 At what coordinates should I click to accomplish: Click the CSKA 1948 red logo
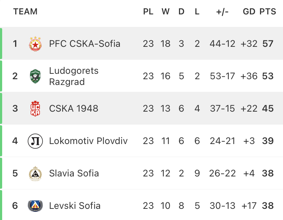(x=35, y=108)
